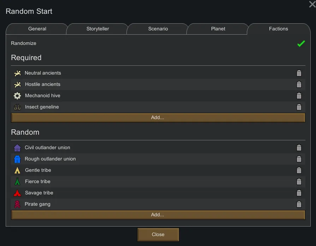Delete the Gentle tribe faction

coord(299,170)
